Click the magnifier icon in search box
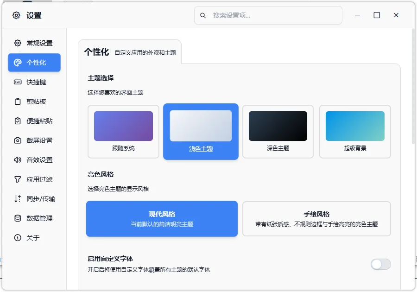 pyautogui.click(x=203, y=15)
